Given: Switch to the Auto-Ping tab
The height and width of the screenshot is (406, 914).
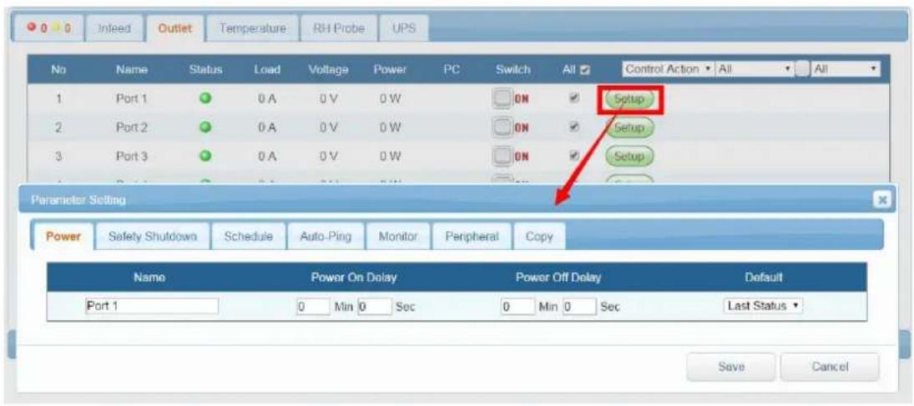Looking at the screenshot, I should point(326,237).
